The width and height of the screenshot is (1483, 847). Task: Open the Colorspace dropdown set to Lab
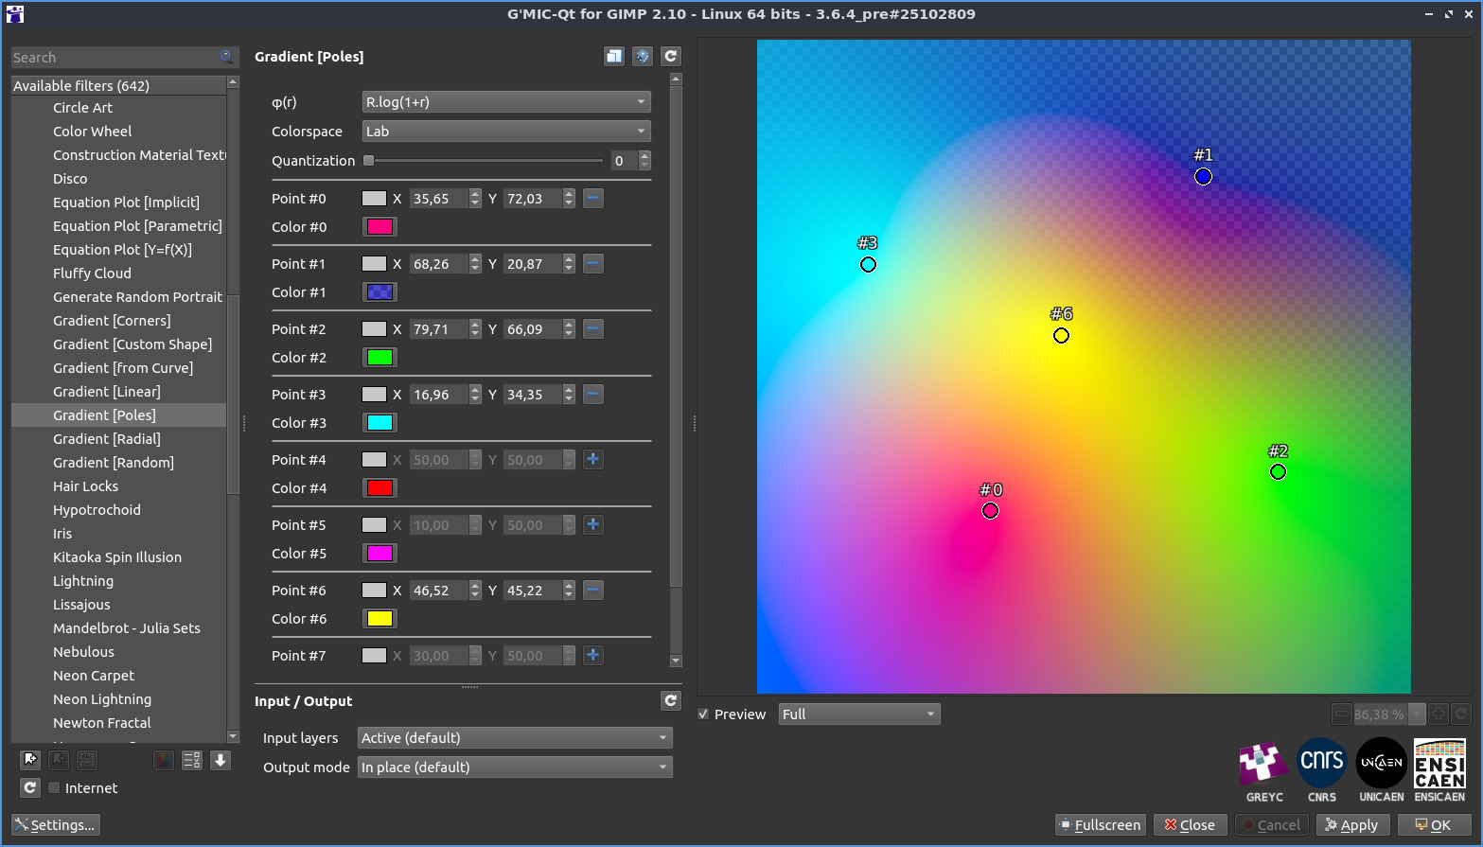point(506,132)
